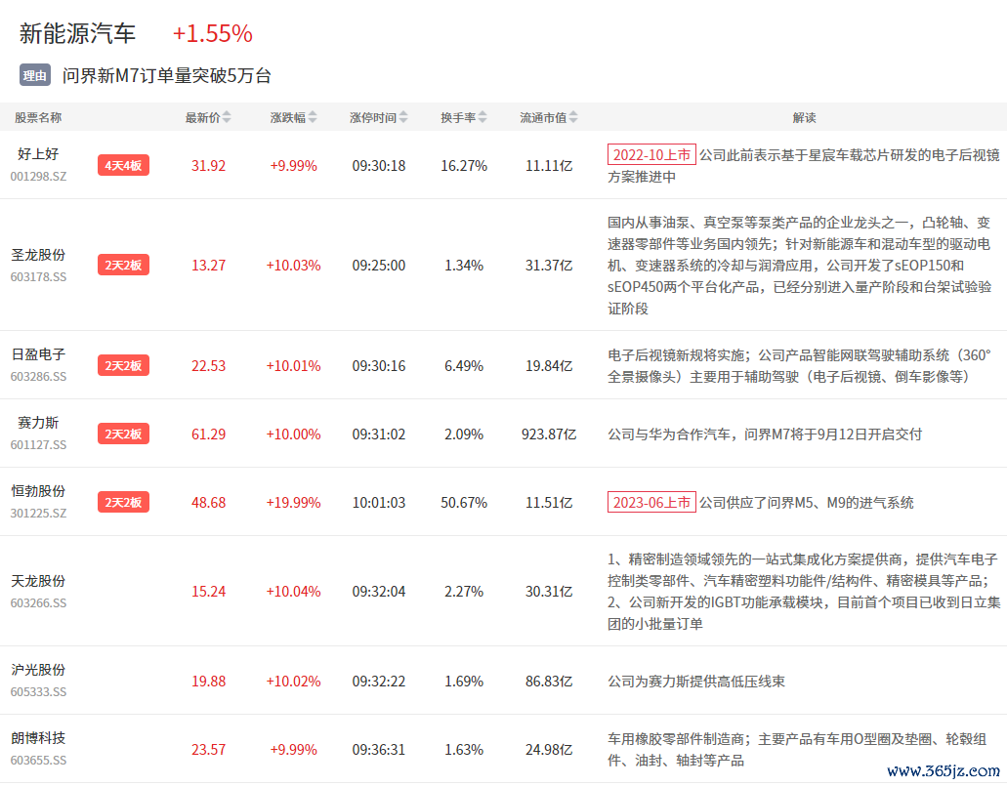The image size is (1007, 786).
Task: Click the 2023-06上市 listing tag
Action: (651, 503)
